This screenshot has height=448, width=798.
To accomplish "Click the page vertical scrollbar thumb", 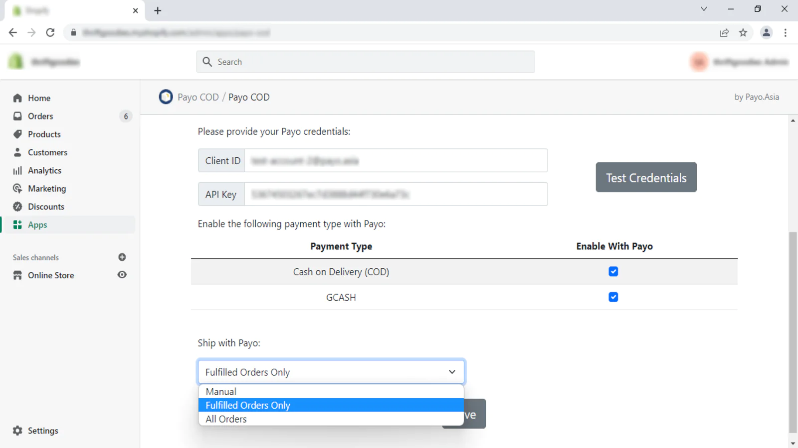I will 793,333.
